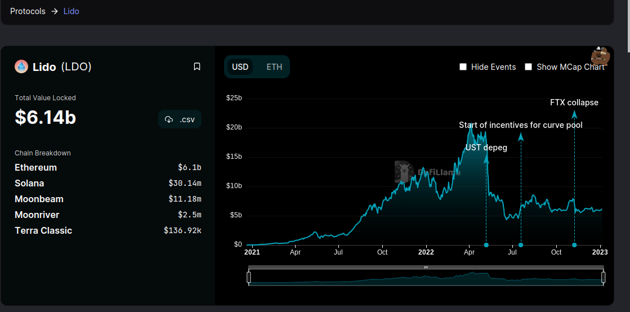Click the FTX collapse event marker dot
Screen dimensions: 630x312
pyautogui.click(x=574, y=245)
